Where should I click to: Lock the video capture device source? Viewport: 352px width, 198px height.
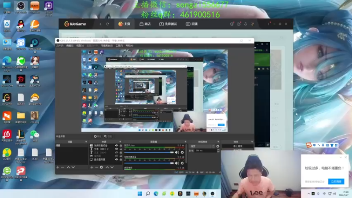point(121,146)
